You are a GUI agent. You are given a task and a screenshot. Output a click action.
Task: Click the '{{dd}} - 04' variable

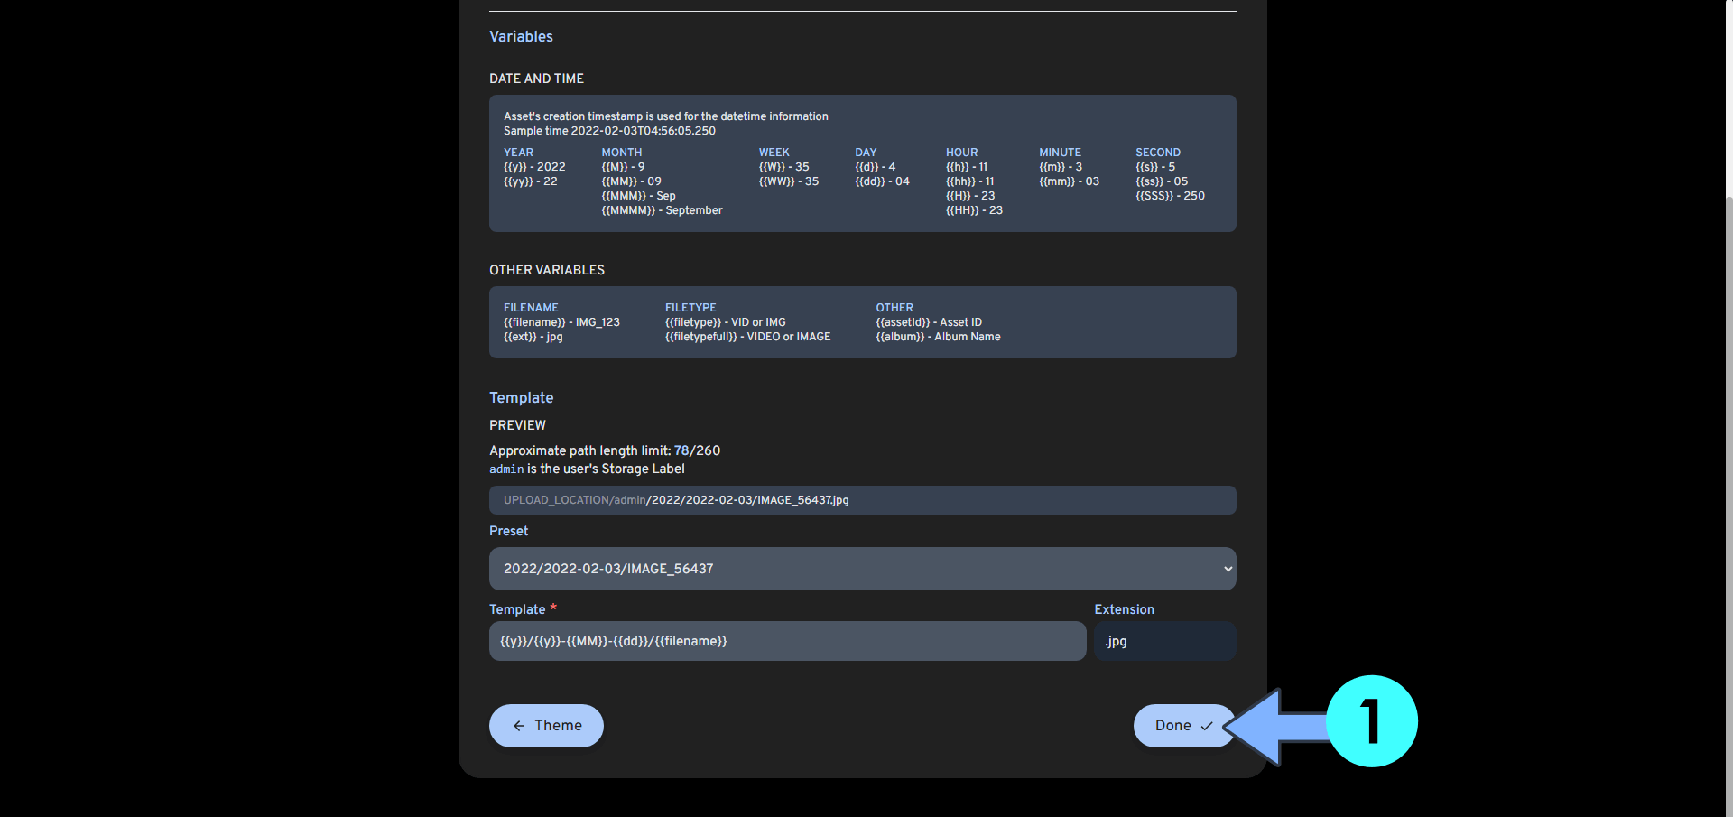point(882,181)
